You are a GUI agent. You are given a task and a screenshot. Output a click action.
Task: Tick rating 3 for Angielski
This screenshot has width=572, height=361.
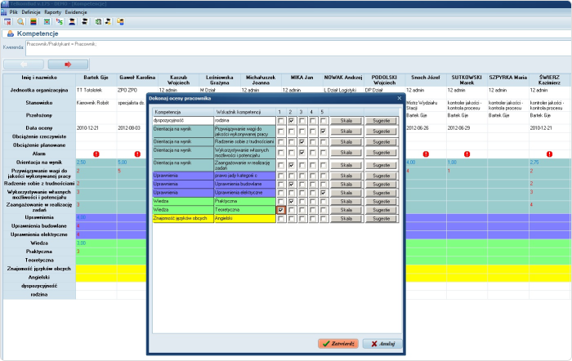(302, 219)
